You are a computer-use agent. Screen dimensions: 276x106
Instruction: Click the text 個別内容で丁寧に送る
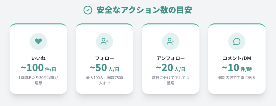[x=237, y=78]
